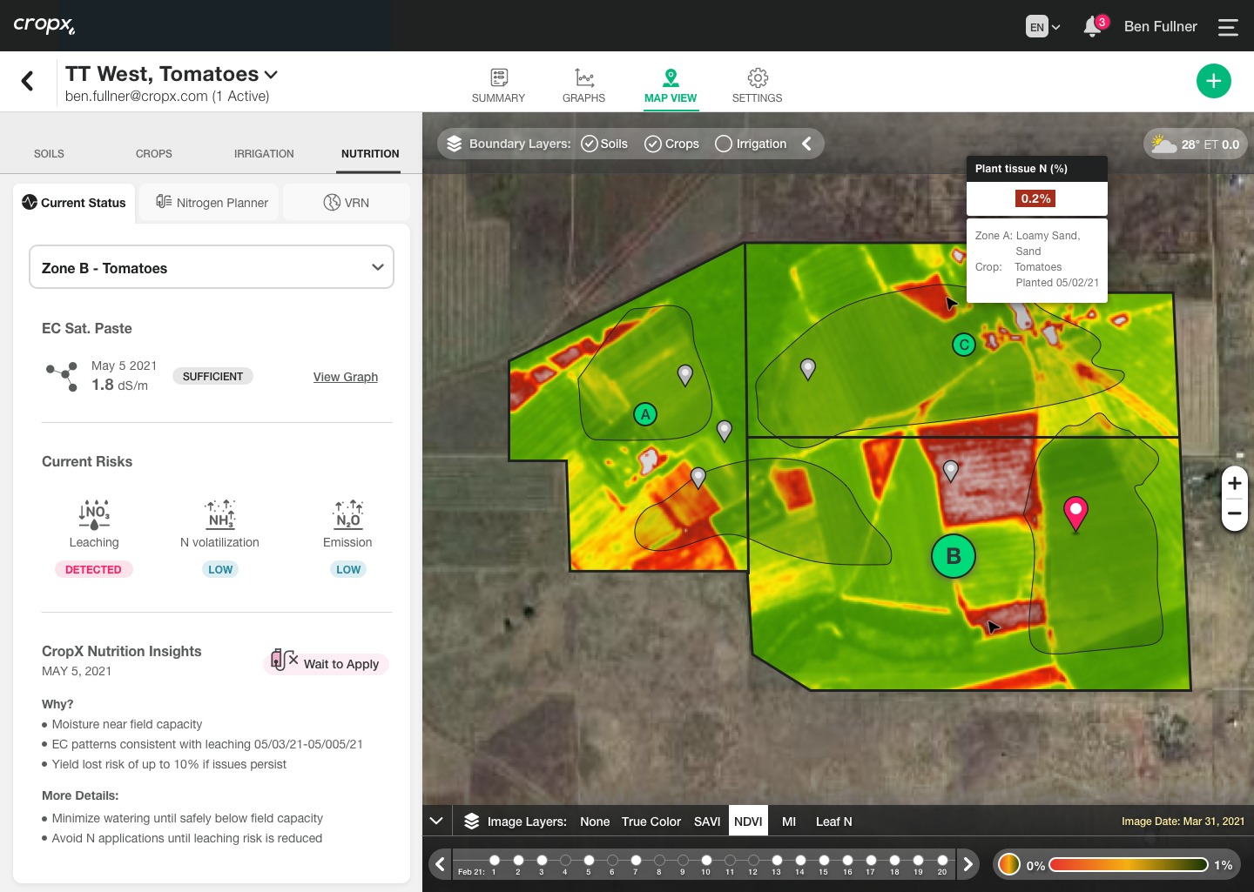Switch to the Nitrogen Planner tab
The image size is (1254, 892).
[212, 202]
